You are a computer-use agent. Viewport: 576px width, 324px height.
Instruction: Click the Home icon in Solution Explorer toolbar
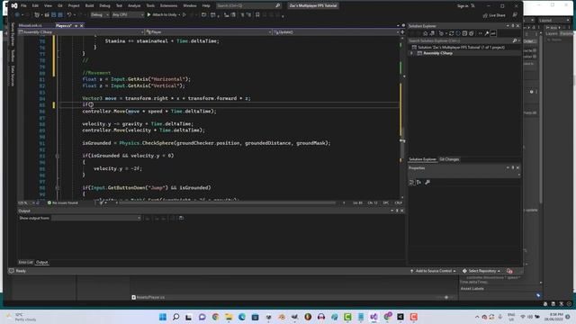[426, 33]
